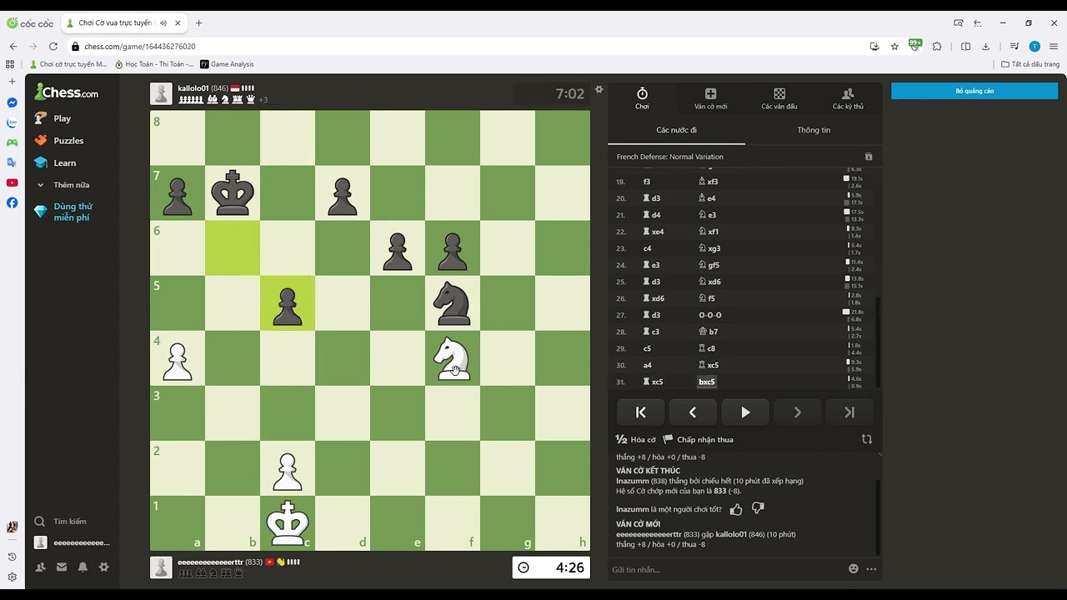Open eeeeeeeeeeeeerttr player avatar below board

(162, 567)
